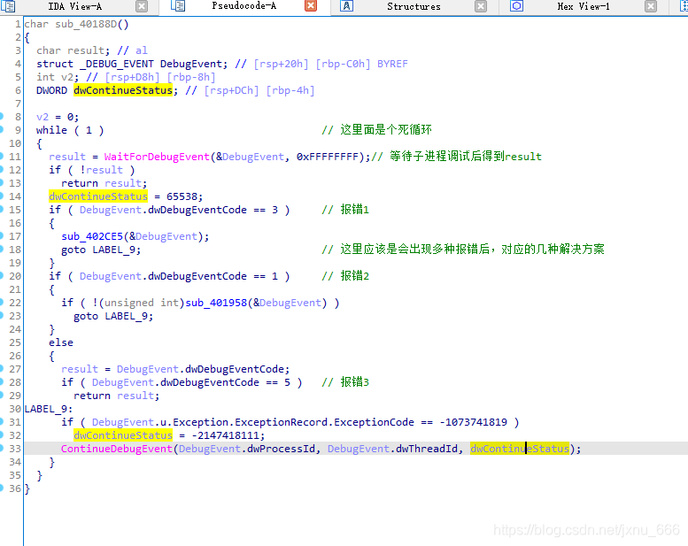Image resolution: width=688 pixels, height=546 pixels.
Task: Close the Structures tab
Action: coord(481,6)
